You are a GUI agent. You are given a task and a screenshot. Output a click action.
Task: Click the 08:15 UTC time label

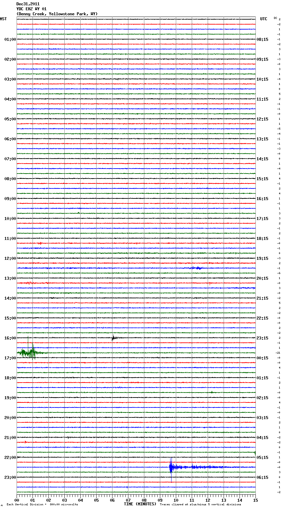click(x=262, y=39)
